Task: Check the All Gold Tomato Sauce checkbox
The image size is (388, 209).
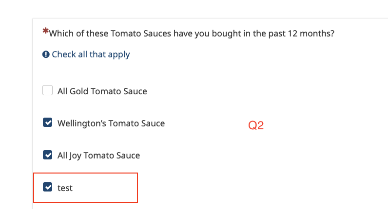Action: 47,90
